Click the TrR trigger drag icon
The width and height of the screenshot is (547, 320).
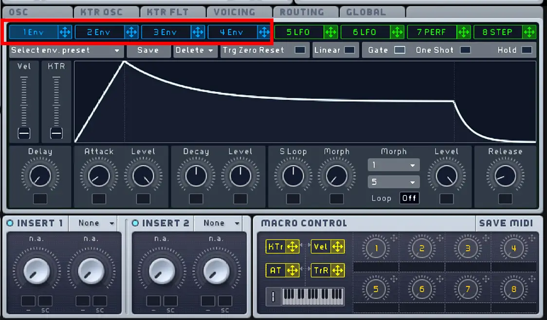coord(337,270)
